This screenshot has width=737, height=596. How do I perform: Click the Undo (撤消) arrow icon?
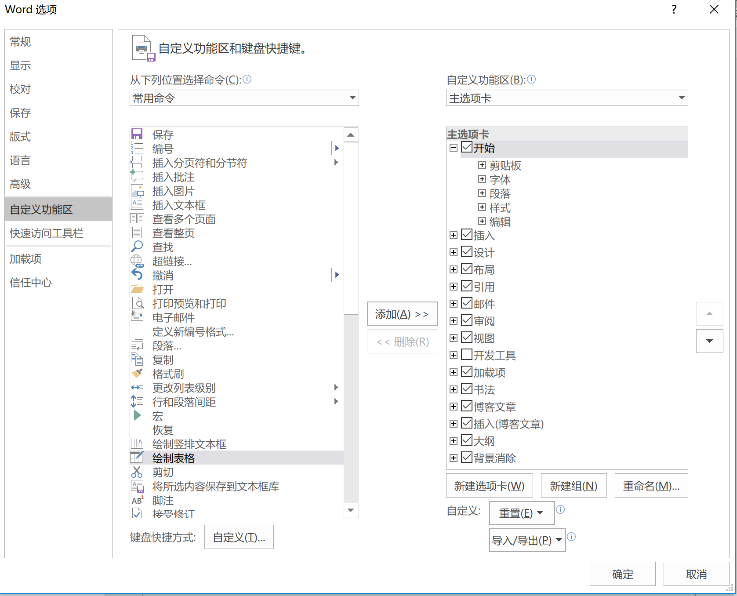click(137, 275)
